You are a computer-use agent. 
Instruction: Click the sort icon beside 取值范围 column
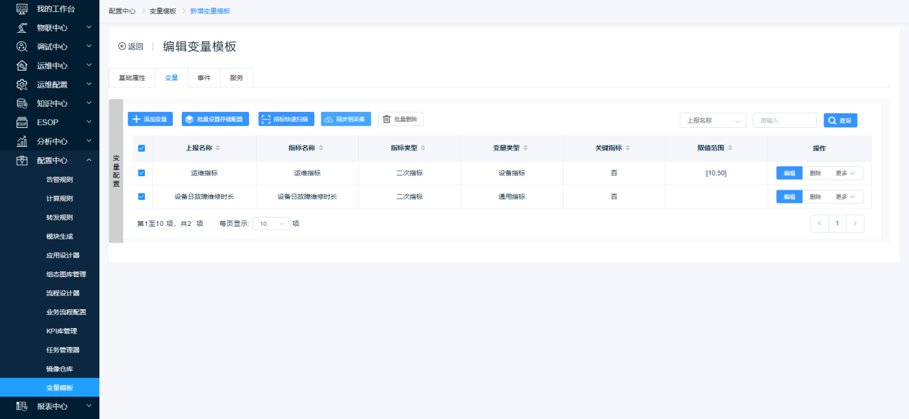tap(730, 148)
